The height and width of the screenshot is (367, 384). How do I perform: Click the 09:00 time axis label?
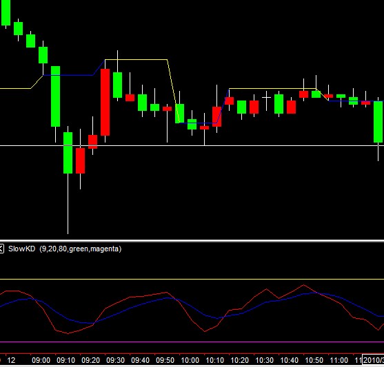41,360
